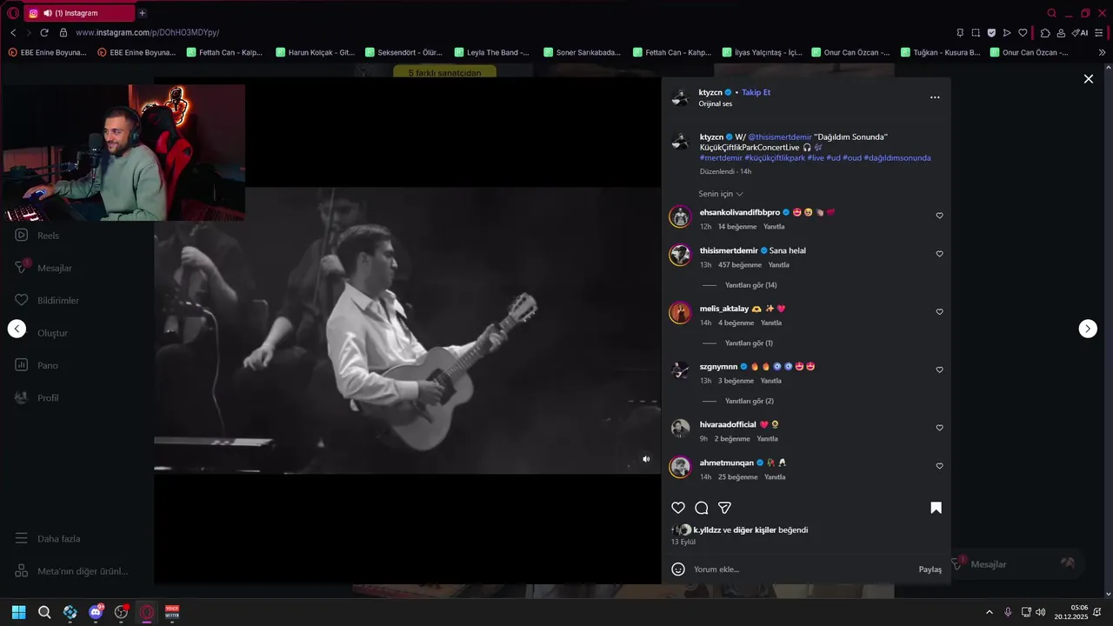This screenshot has width=1113, height=626.
Task: Open the comment bubble icon under the post
Action: coord(702,508)
